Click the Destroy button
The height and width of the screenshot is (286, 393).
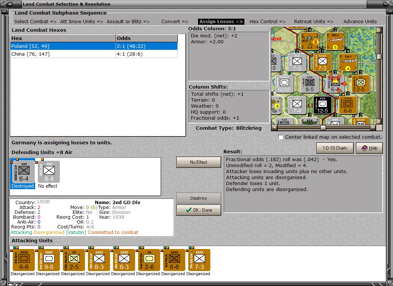pyautogui.click(x=198, y=198)
